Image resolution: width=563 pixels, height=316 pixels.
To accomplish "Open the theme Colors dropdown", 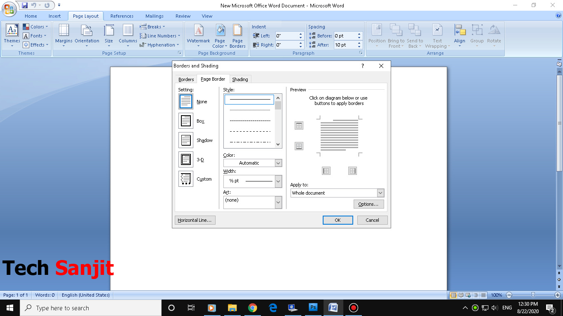I will (36, 27).
